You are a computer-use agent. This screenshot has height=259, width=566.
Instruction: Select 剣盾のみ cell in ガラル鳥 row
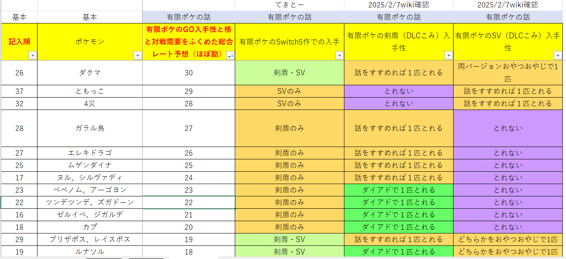[290, 128]
